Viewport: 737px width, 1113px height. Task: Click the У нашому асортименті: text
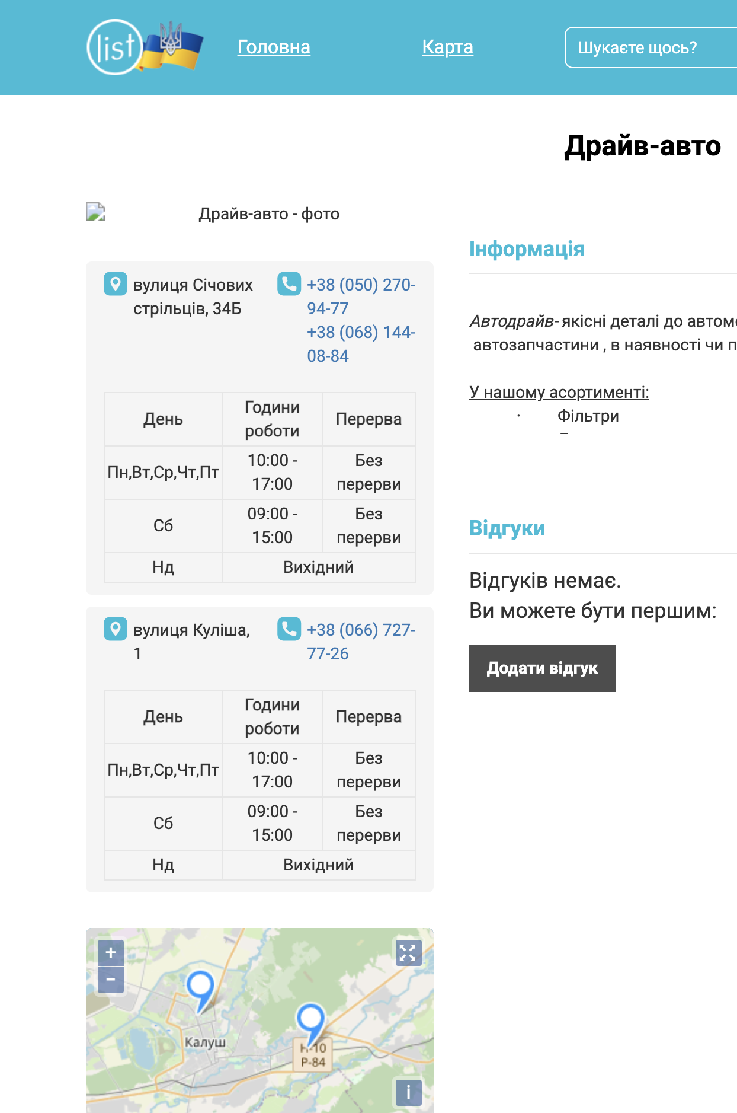point(559,392)
